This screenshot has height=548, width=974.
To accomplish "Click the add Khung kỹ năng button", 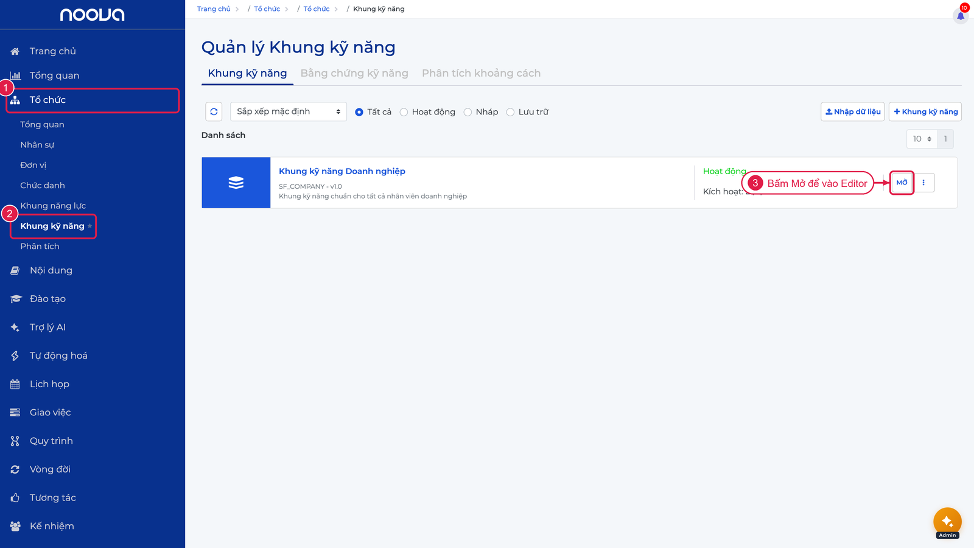I will pyautogui.click(x=925, y=112).
